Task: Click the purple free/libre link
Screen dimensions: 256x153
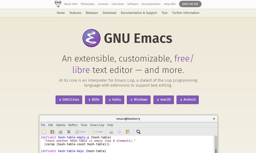Action: coord(184,59)
